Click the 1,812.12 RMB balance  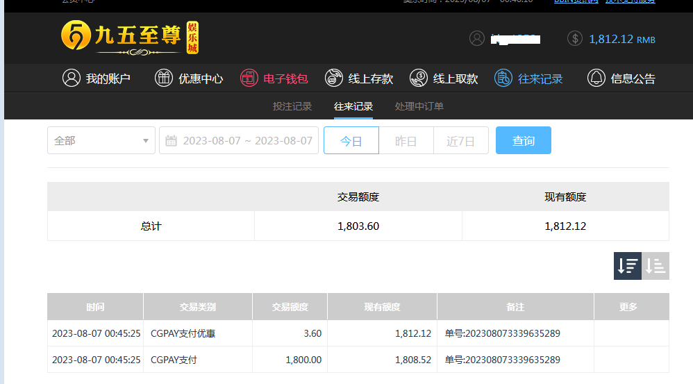[x=622, y=39]
